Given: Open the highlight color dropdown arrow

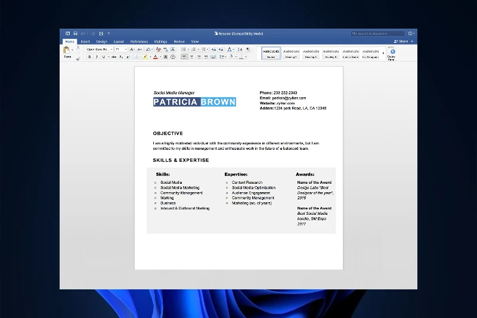Looking at the screenshot, I should (x=150, y=57).
